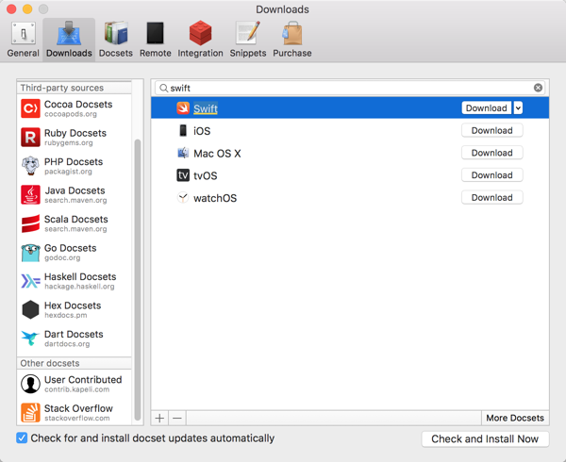Select the Ruby Docsets icon
566x462 pixels.
(30, 138)
